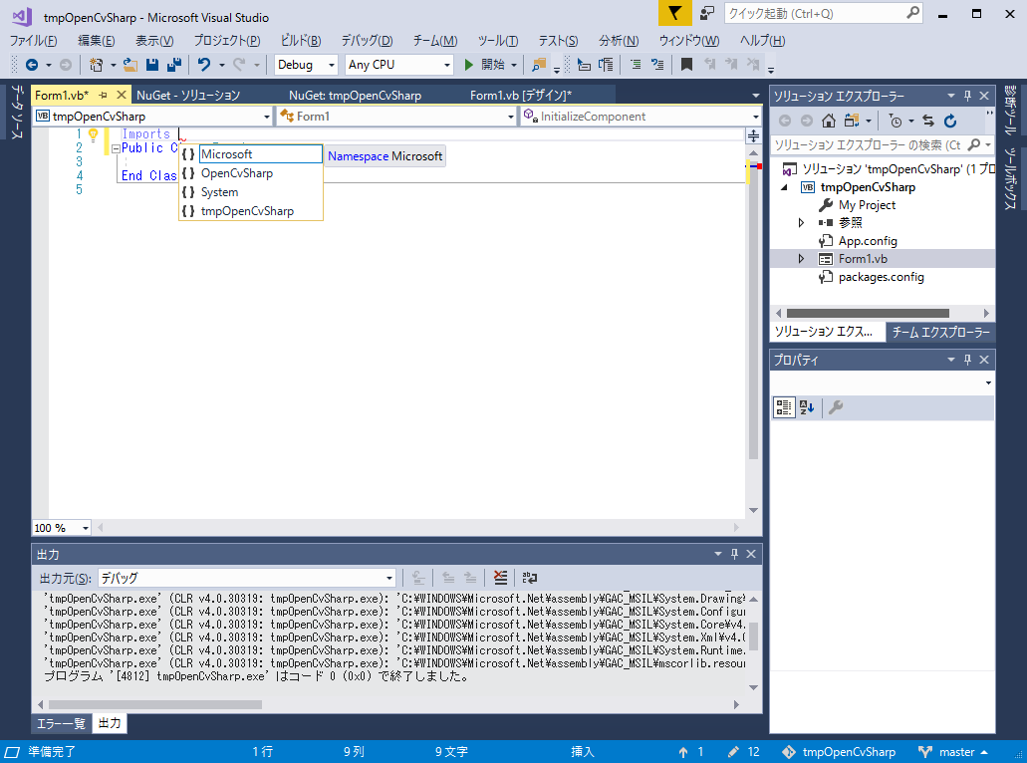Image resolution: width=1027 pixels, height=763 pixels.
Task: Expand the 参照 references node
Action: (801, 223)
